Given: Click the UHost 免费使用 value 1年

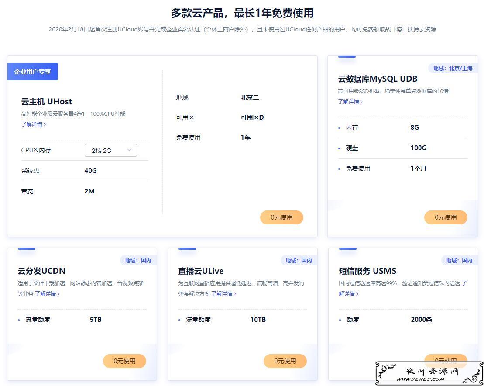Looking at the screenshot, I should click(246, 138).
